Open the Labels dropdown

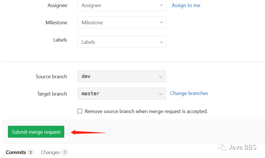click(122, 42)
